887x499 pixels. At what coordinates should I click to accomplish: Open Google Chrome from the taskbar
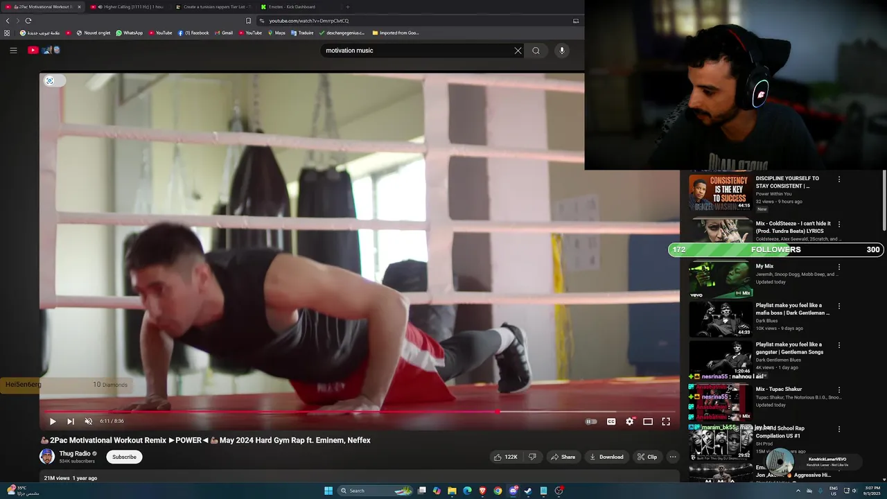coord(498,491)
